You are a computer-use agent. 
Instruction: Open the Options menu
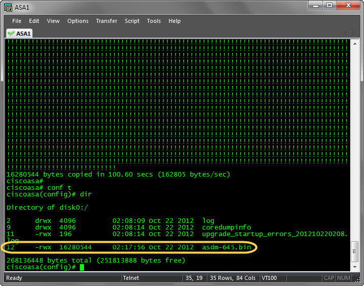tap(78, 21)
